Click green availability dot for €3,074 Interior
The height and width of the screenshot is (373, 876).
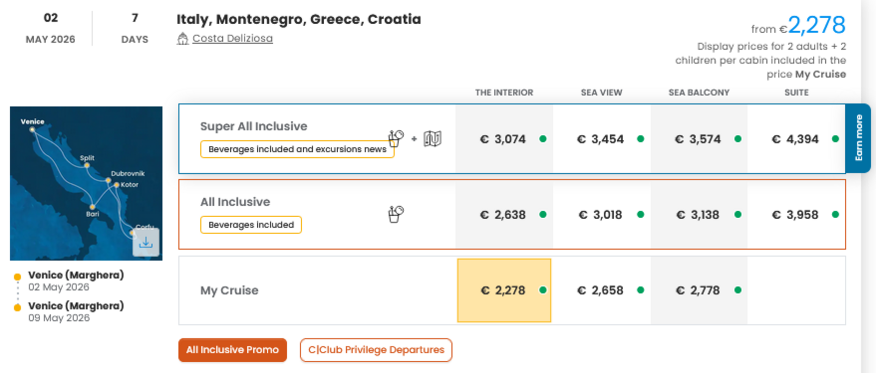click(543, 139)
